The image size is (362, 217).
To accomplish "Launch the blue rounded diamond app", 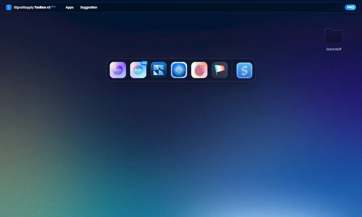I will pos(179,70).
